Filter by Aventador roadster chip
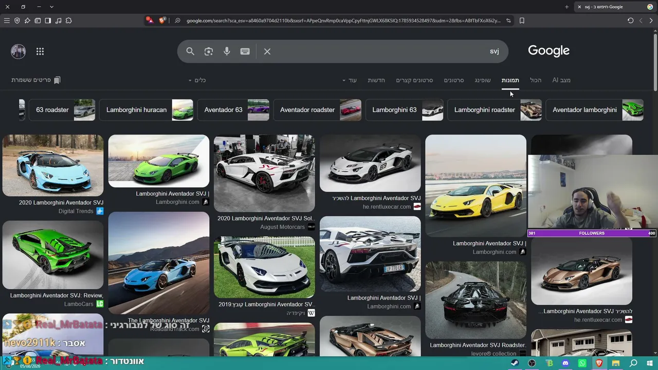 click(317, 110)
